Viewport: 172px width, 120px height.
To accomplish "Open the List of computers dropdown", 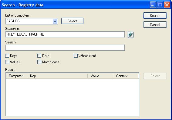I will (55, 21).
